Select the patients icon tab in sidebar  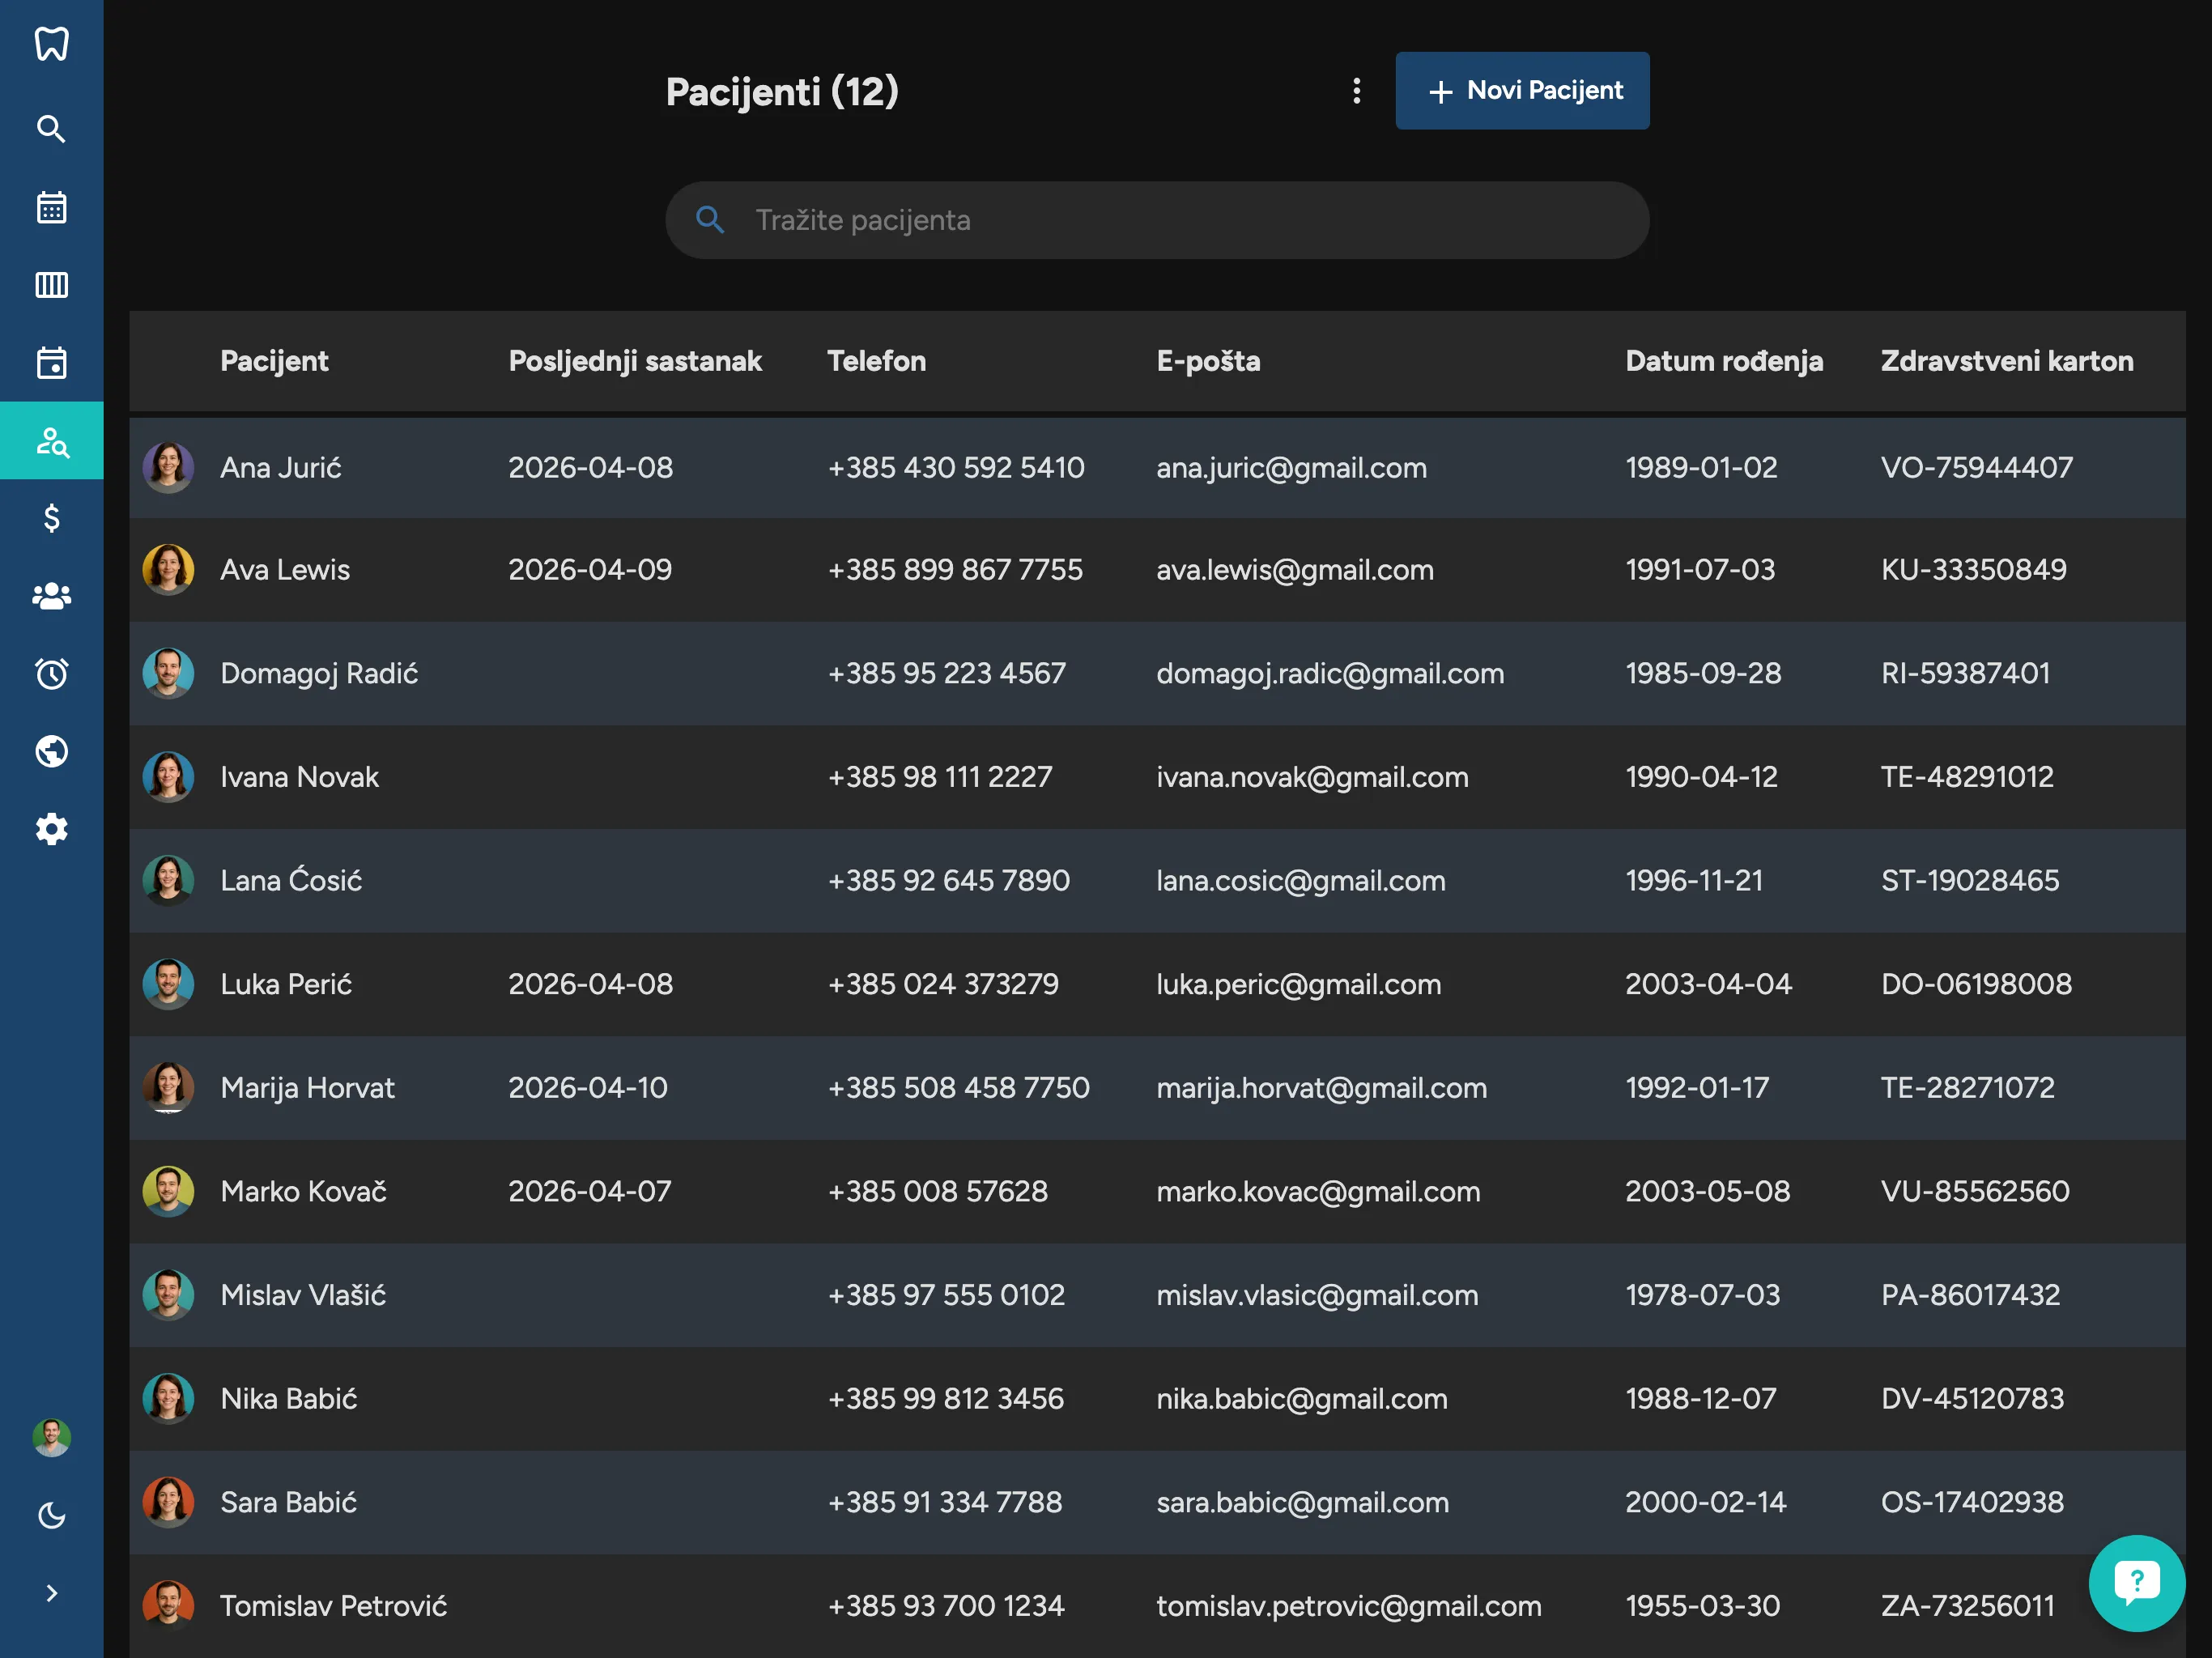[51, 440]
